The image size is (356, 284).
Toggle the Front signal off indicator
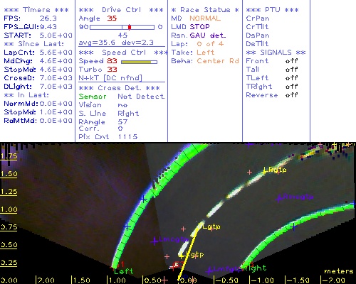(x=291, y=61)
